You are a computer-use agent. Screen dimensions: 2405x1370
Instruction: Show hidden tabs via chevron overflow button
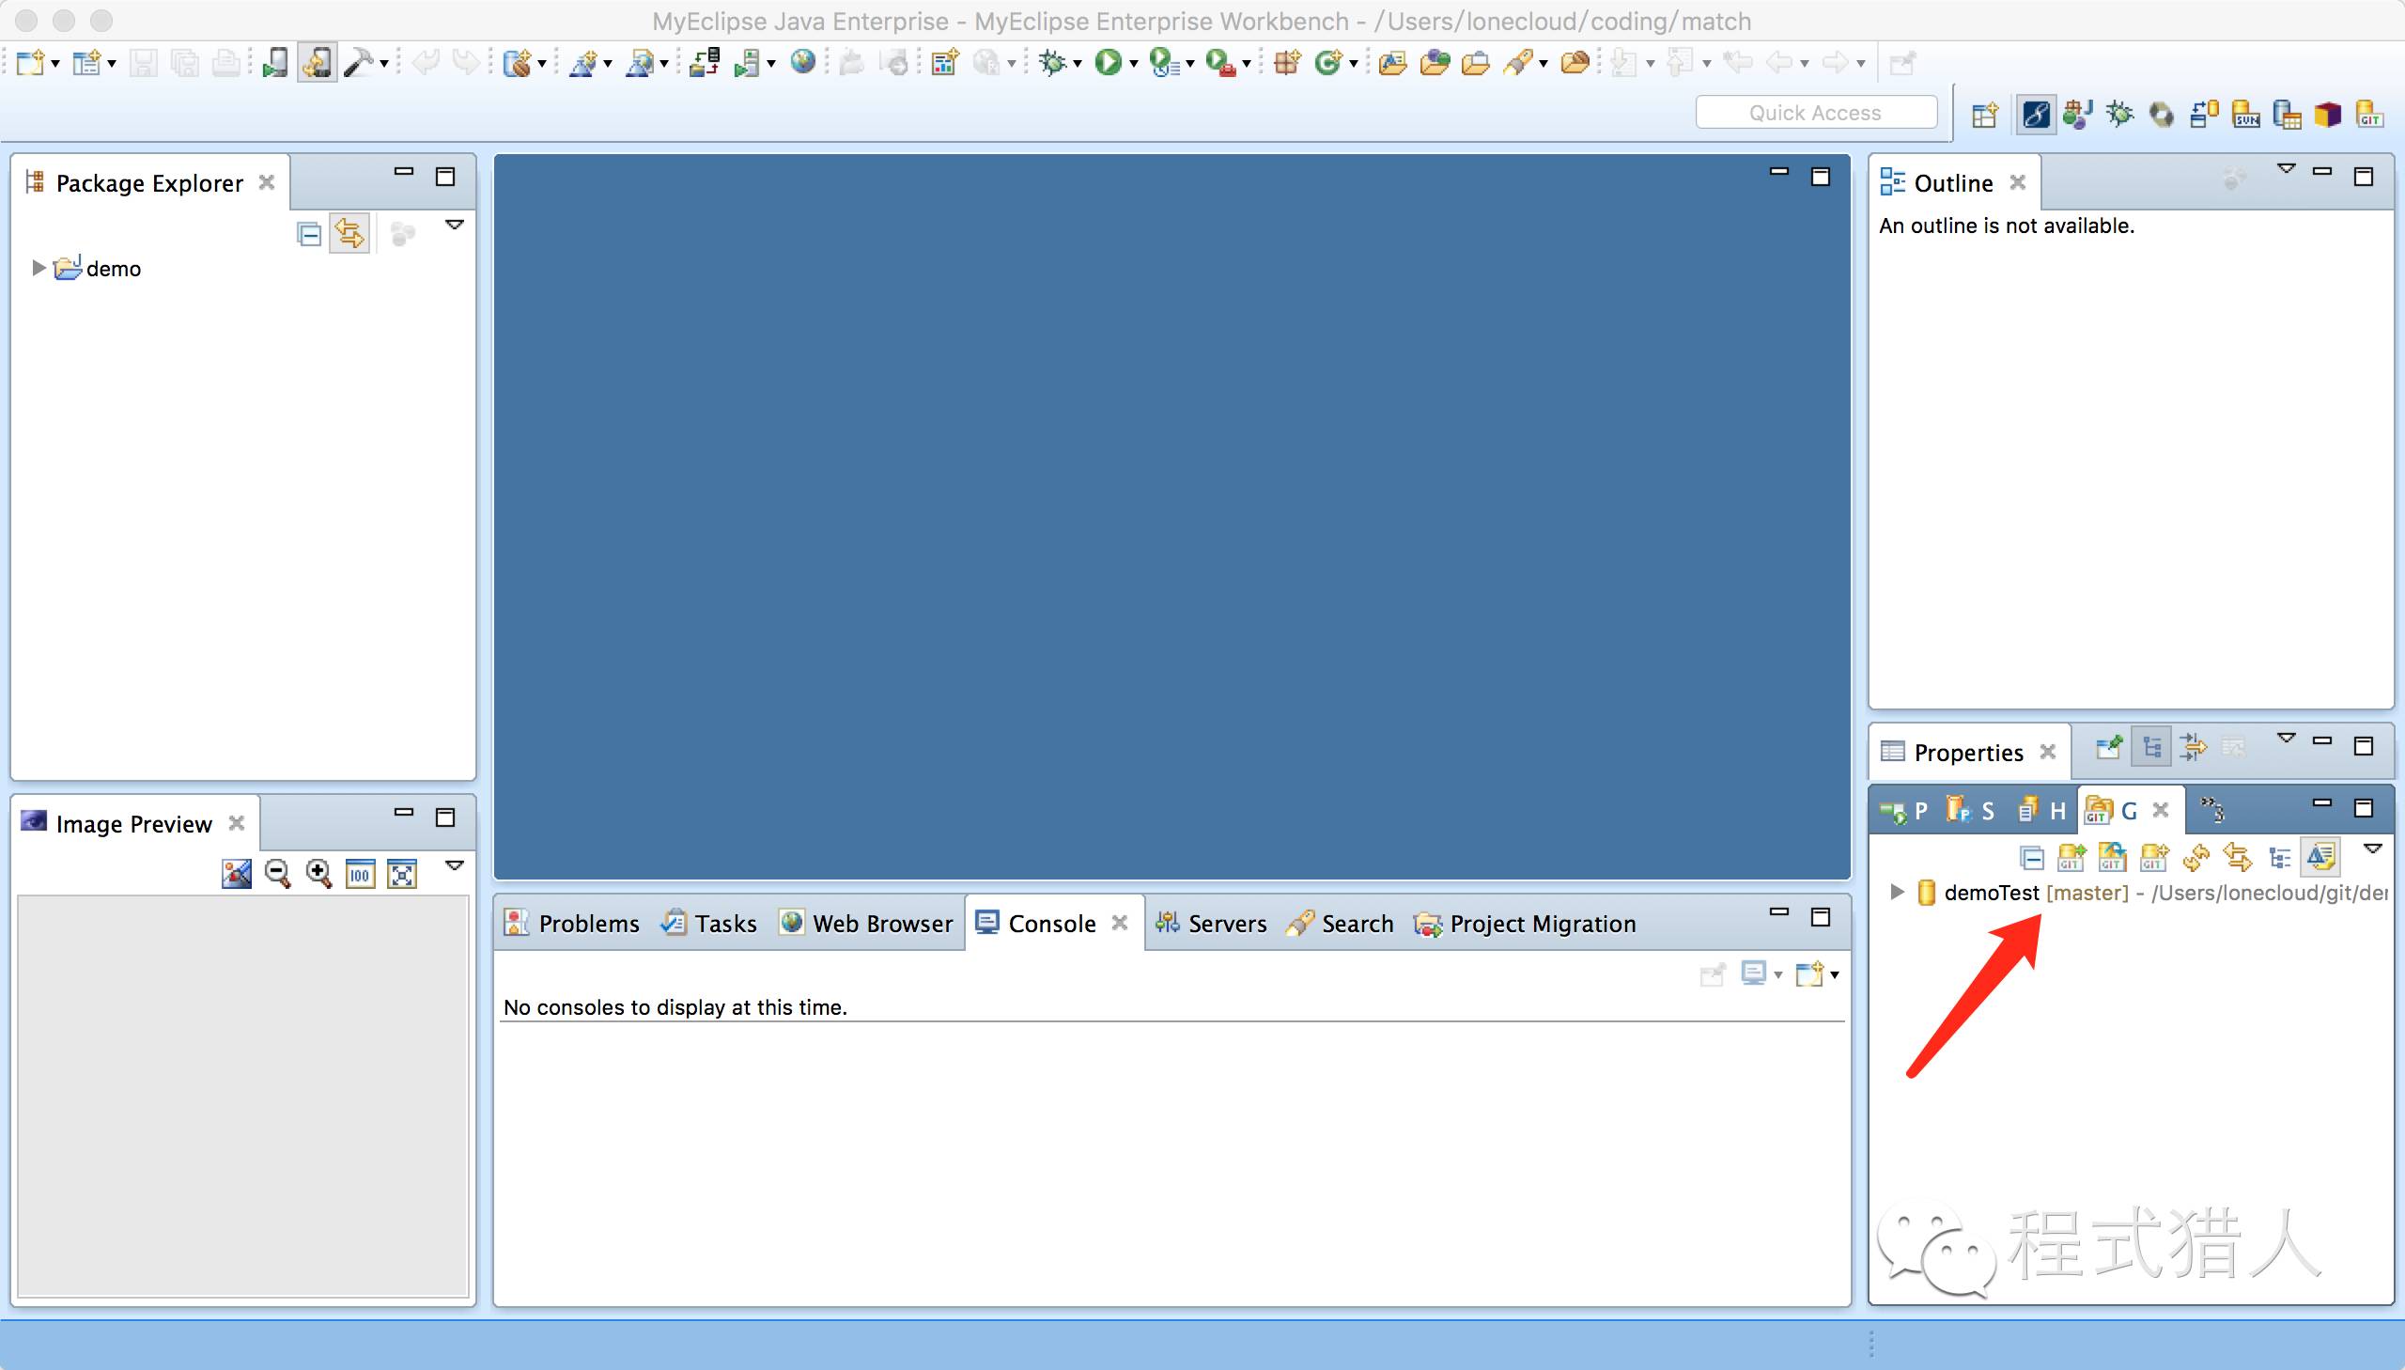(x=2212, y=810)
